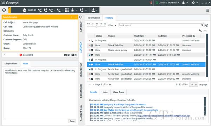Open the gbank loan application URL link

(164, 115)
